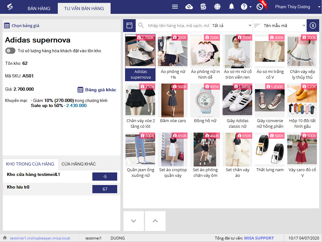Expand the help icon dropdown arrow
The height and width of the screenshot is (242, 322).
coord(251,7)
